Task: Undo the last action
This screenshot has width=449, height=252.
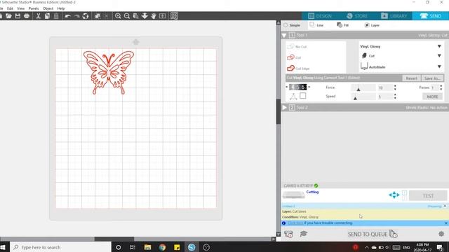Action: (67, 16)
